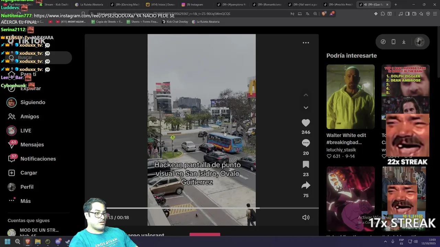The width and height of the screenshot is (440, 247).
Task: Open LIVE section in sidebar
Action: (x=26, y=130)
